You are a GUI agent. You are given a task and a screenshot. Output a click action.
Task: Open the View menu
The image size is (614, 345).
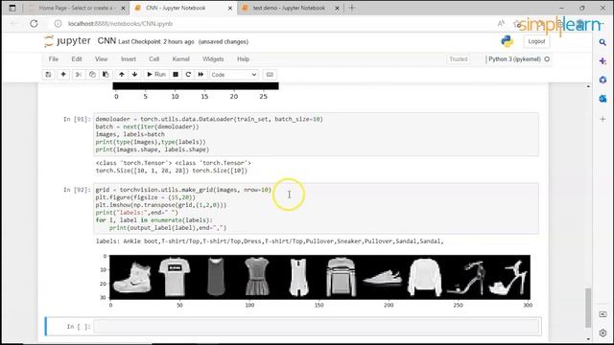pos(101,59)
